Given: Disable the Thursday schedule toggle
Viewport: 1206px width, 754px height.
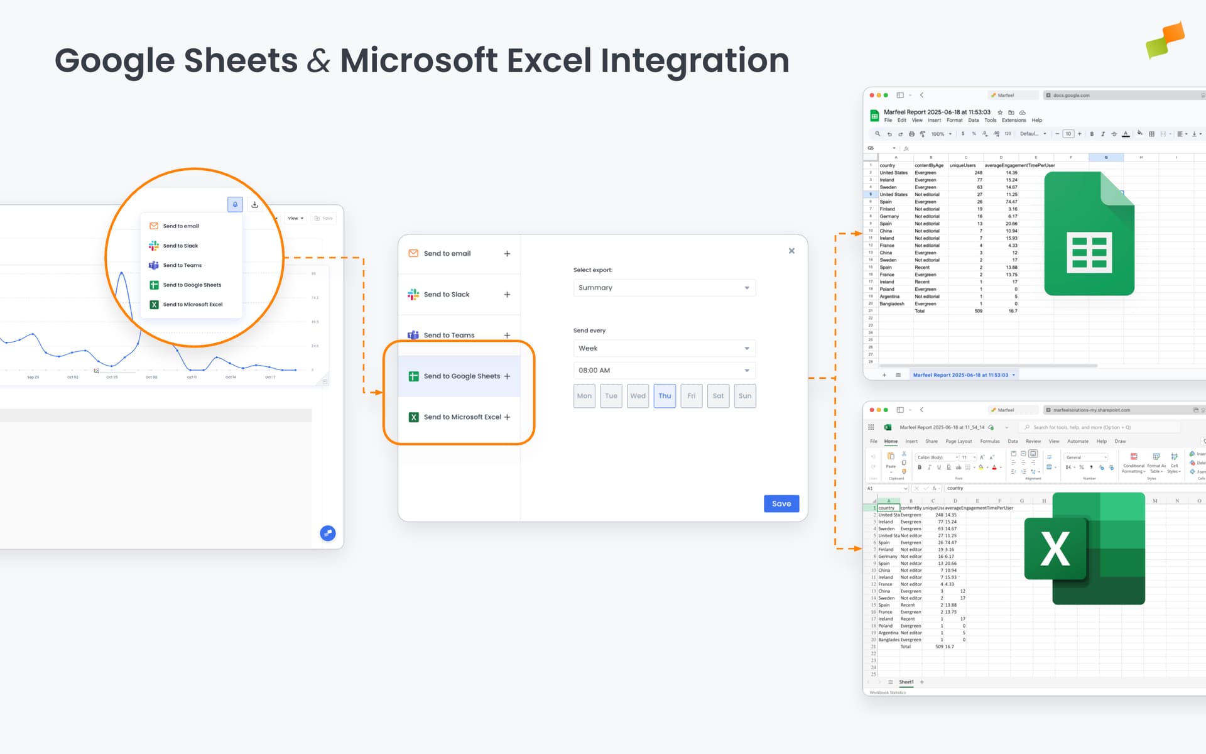Looking at the screenshot, I should (x=664, y=395).
